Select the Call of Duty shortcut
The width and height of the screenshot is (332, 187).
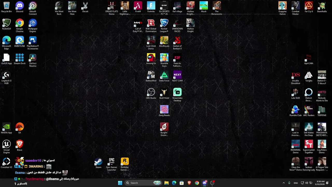click(x=138, y=26)
